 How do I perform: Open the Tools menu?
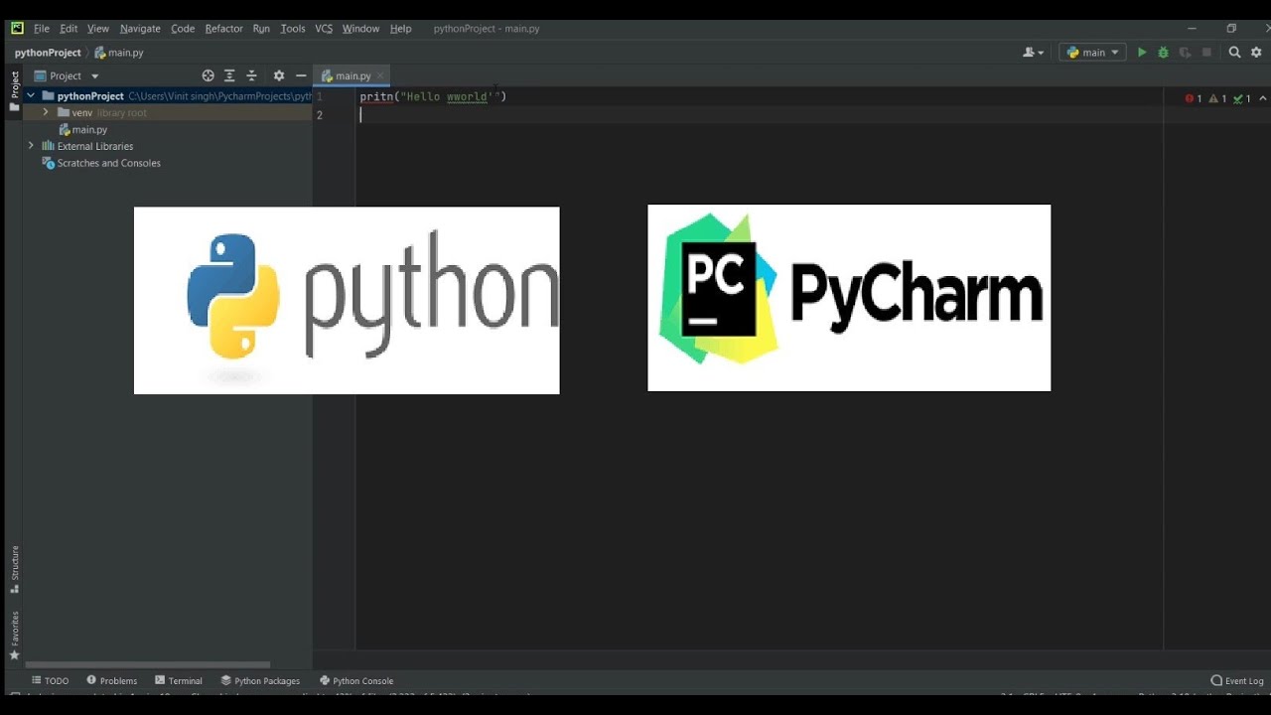click(293, 29)
